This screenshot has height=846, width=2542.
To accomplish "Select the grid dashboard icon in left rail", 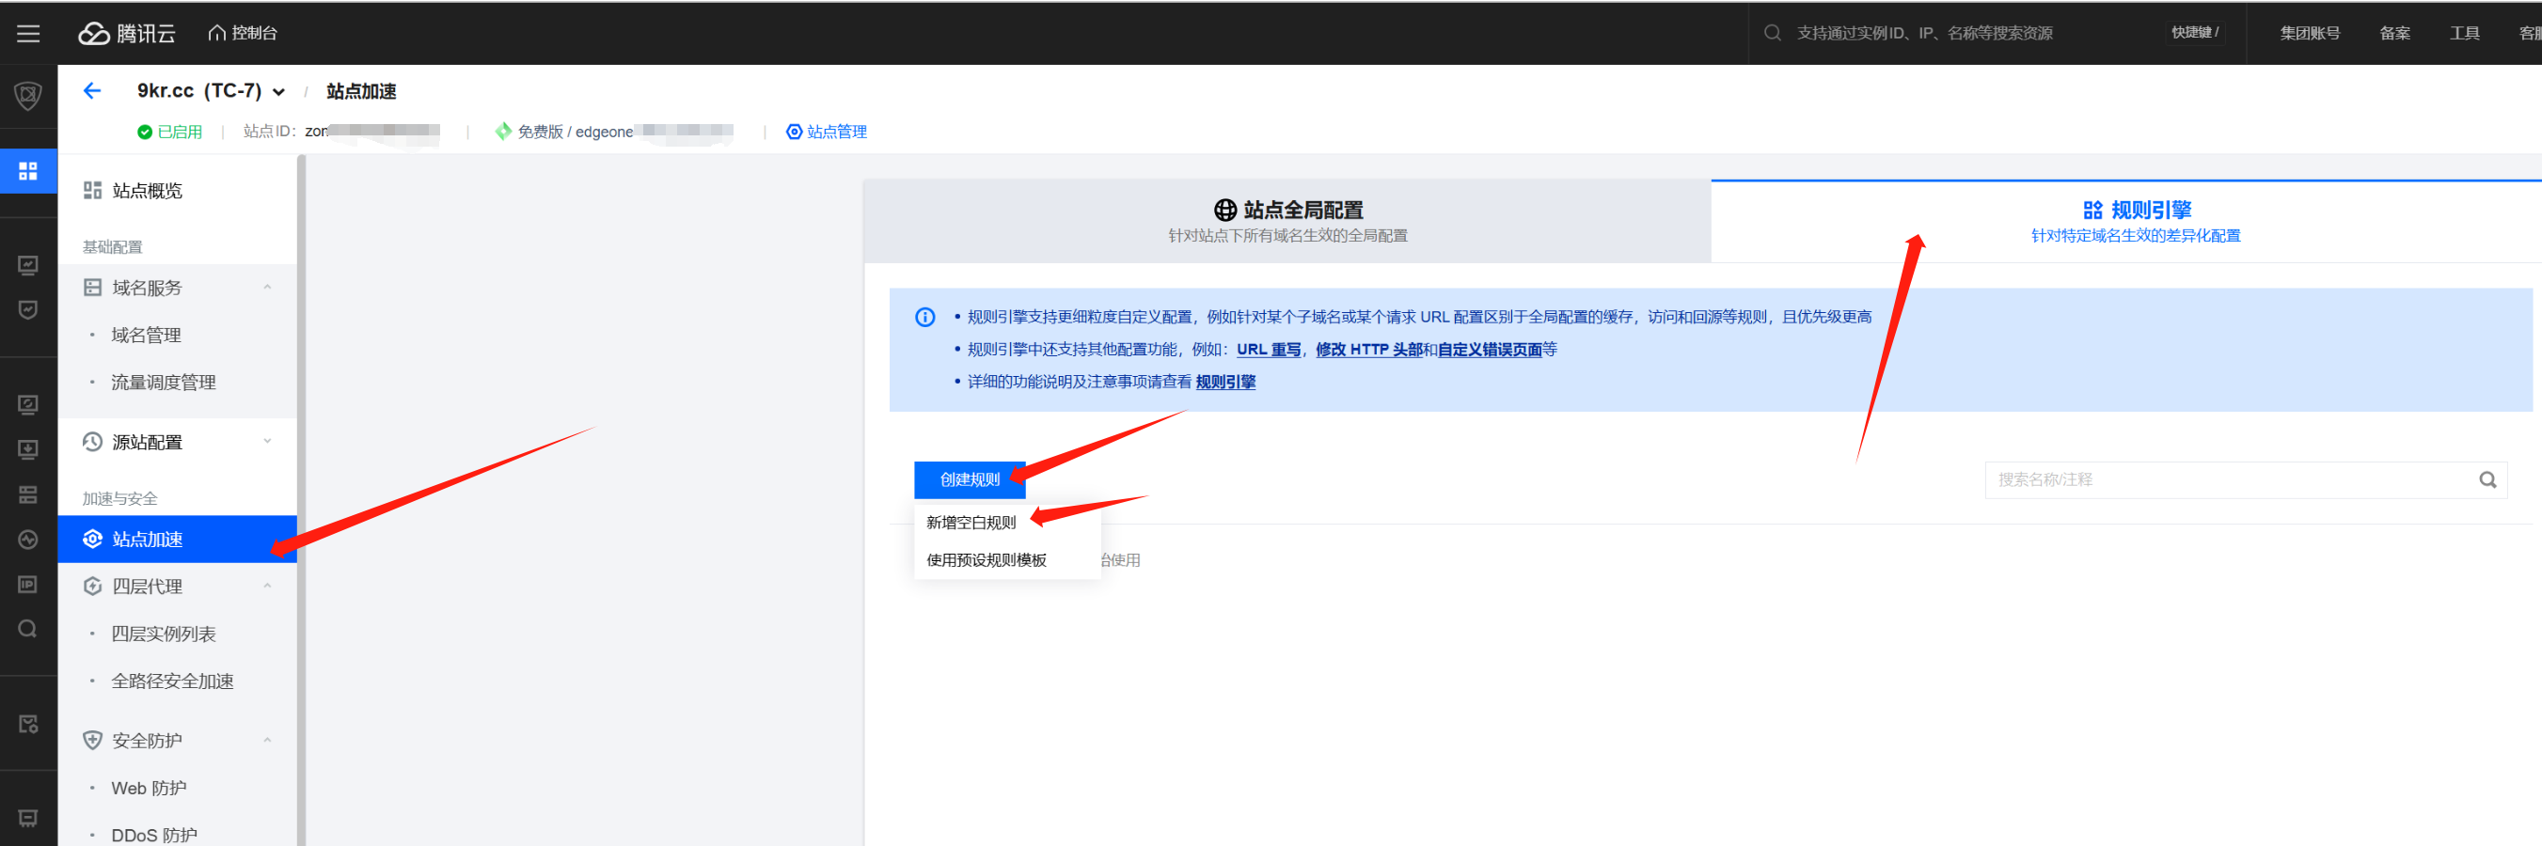I will 28,172.
